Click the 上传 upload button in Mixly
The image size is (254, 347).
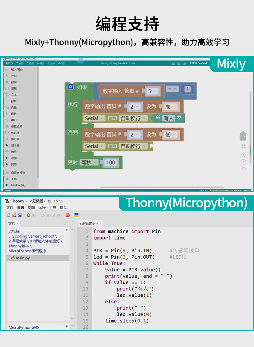pyautogui.click(x=51, y=63)
